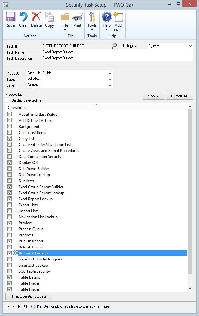Uncheck the Resource Lookup checkbox
Screen dimensions: 199x316
click(10, 253)
